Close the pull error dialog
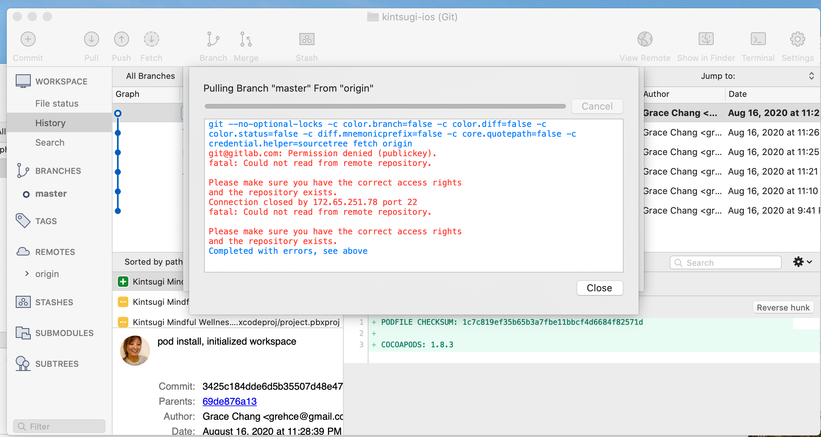 click(x=599, y=288)
